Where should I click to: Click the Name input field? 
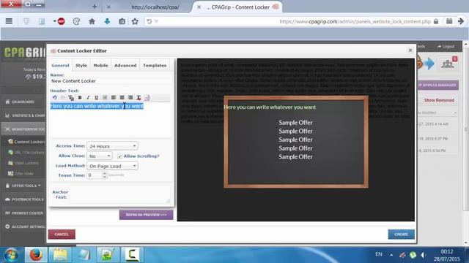(111, 81)
